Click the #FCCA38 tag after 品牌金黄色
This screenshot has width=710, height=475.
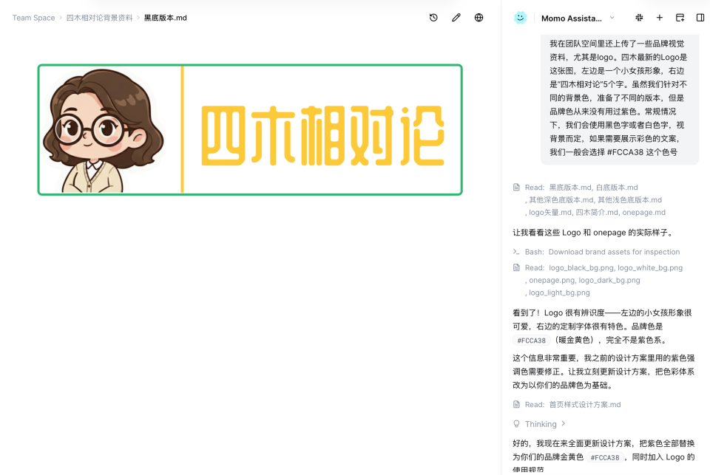[605, 457]
